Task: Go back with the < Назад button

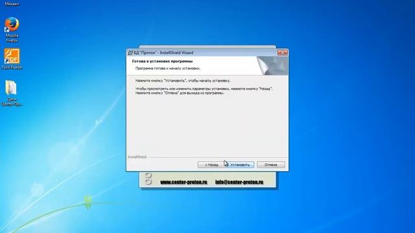Action: pos(211,164)
